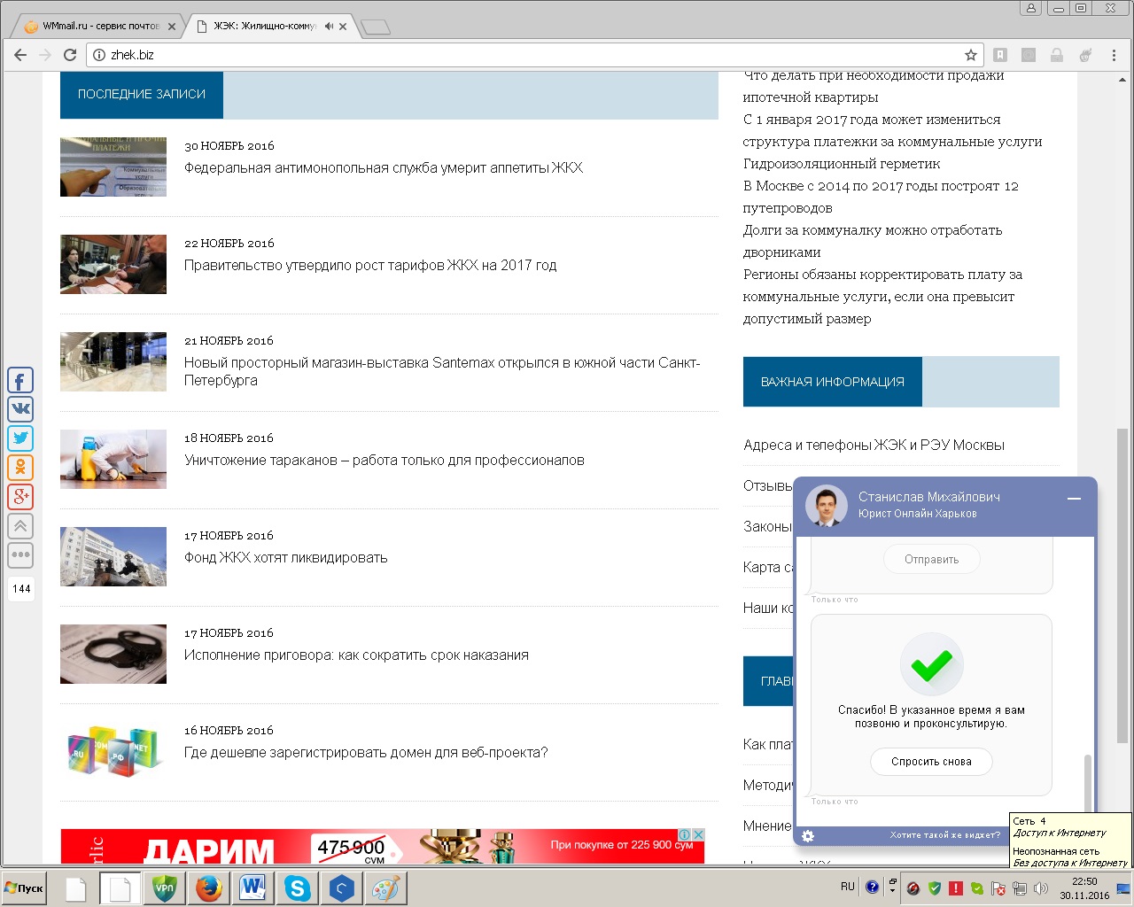
Task: Open the Пуск start menu
Action: click(x=25, y=888)
